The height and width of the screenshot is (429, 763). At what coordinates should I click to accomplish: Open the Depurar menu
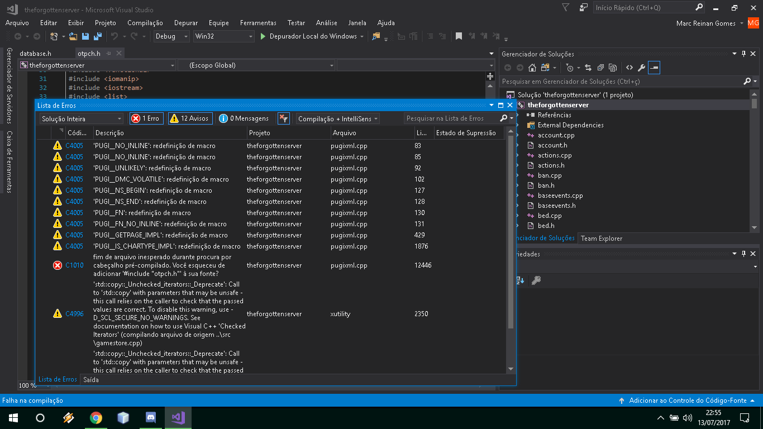186,23
